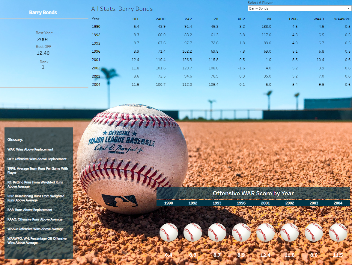Click the player selector dropdown arrow
Screen dimensions: 352x265
[349, 8]
